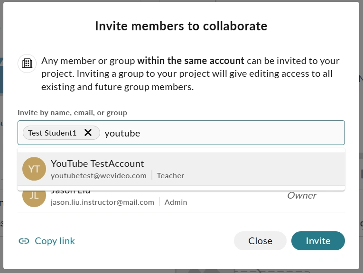Click the youtubetest@wevideo.com email
Viewport: 363px width, 273px height.
click(x=99, y=176)
